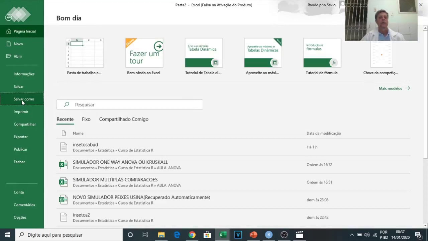
Task: Open Página Inicial from the sidebar
Action: pyautogui.click(x=22, y=31)
